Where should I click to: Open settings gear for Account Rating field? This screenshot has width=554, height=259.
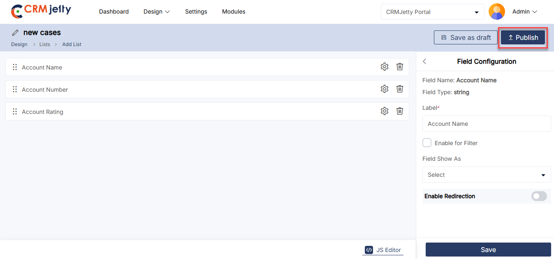pyautogui.click(x=384, y=111)
